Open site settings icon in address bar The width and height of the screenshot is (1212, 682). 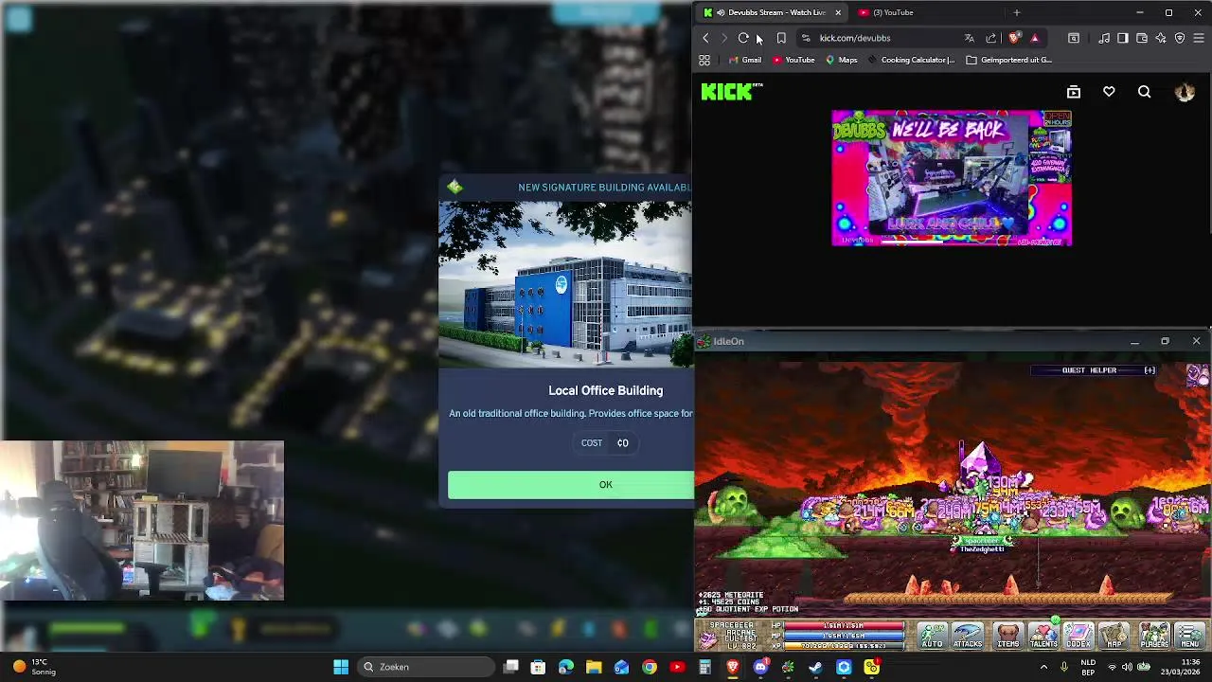(806, 38)
